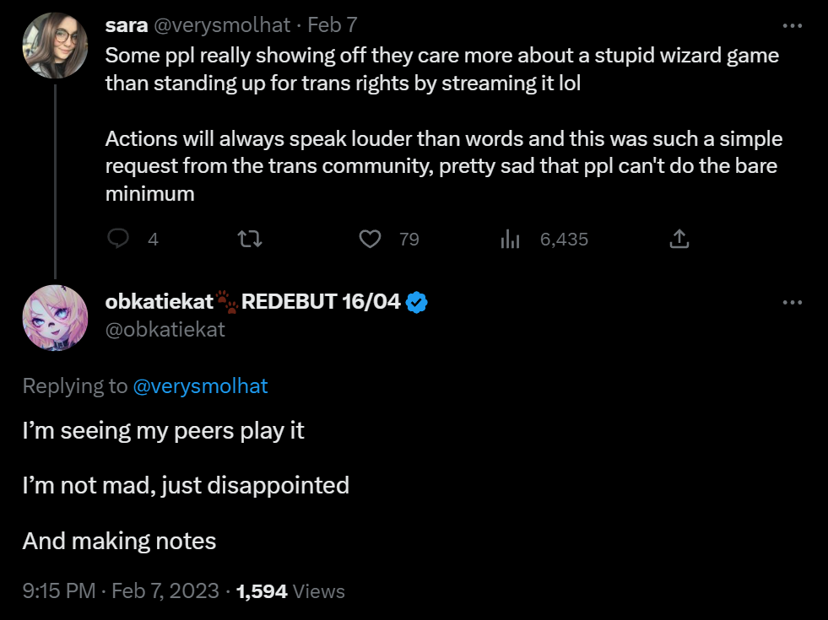Click the paw print emoji in obkatiekat's name

coord(227,302)
